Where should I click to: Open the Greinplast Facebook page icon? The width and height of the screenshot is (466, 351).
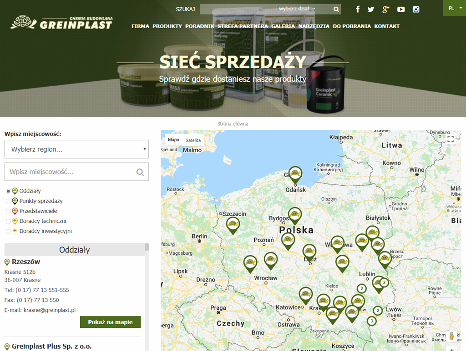pos(358,9)
